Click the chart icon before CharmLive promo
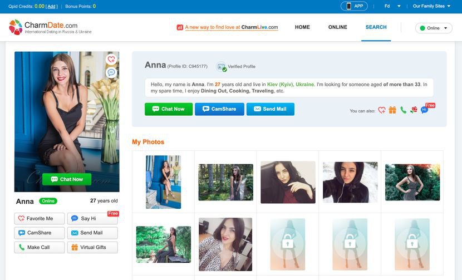Screen dimensions: 462x280 pyautogui.click(x=180, y=27)
